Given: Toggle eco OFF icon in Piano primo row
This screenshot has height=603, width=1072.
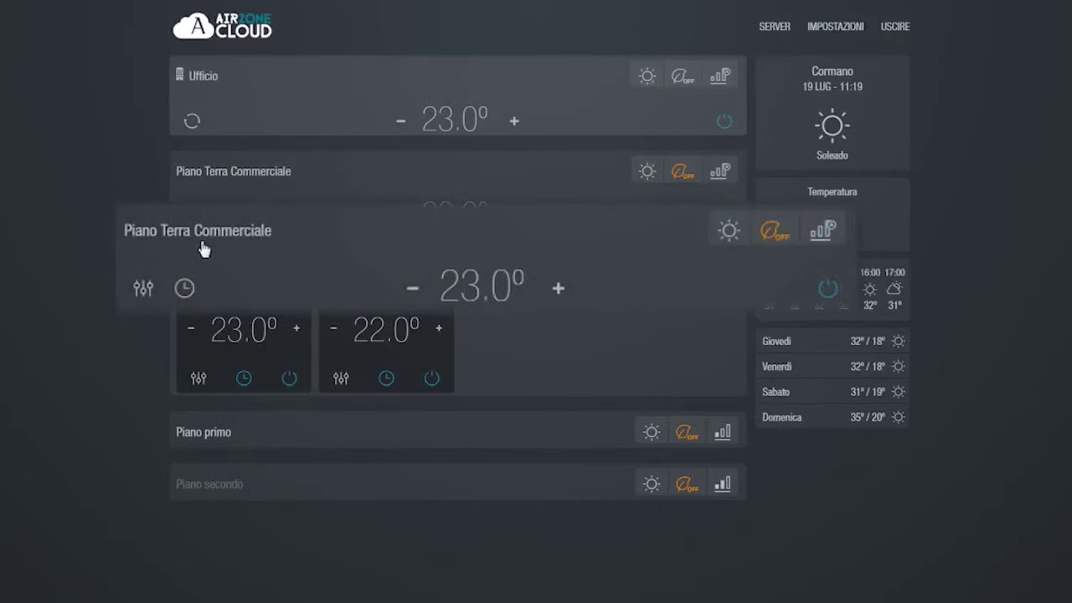Looking at the screenshot, I should pos(687,433).
